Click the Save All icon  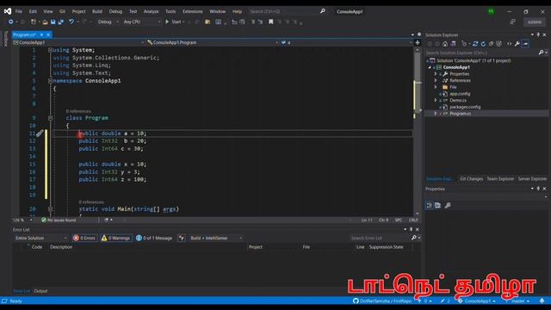tap(61, 22)
